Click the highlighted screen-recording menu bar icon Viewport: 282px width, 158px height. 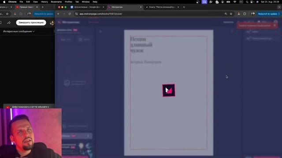click(x=204, y=2)
